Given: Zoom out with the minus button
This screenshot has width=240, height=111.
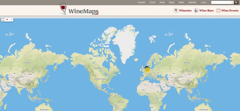Looking at the screenshot, I should tap(11, 19).
